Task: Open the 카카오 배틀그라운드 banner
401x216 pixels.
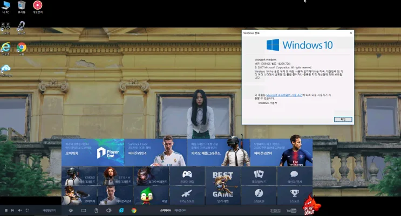Action: (x=219, y=152)
